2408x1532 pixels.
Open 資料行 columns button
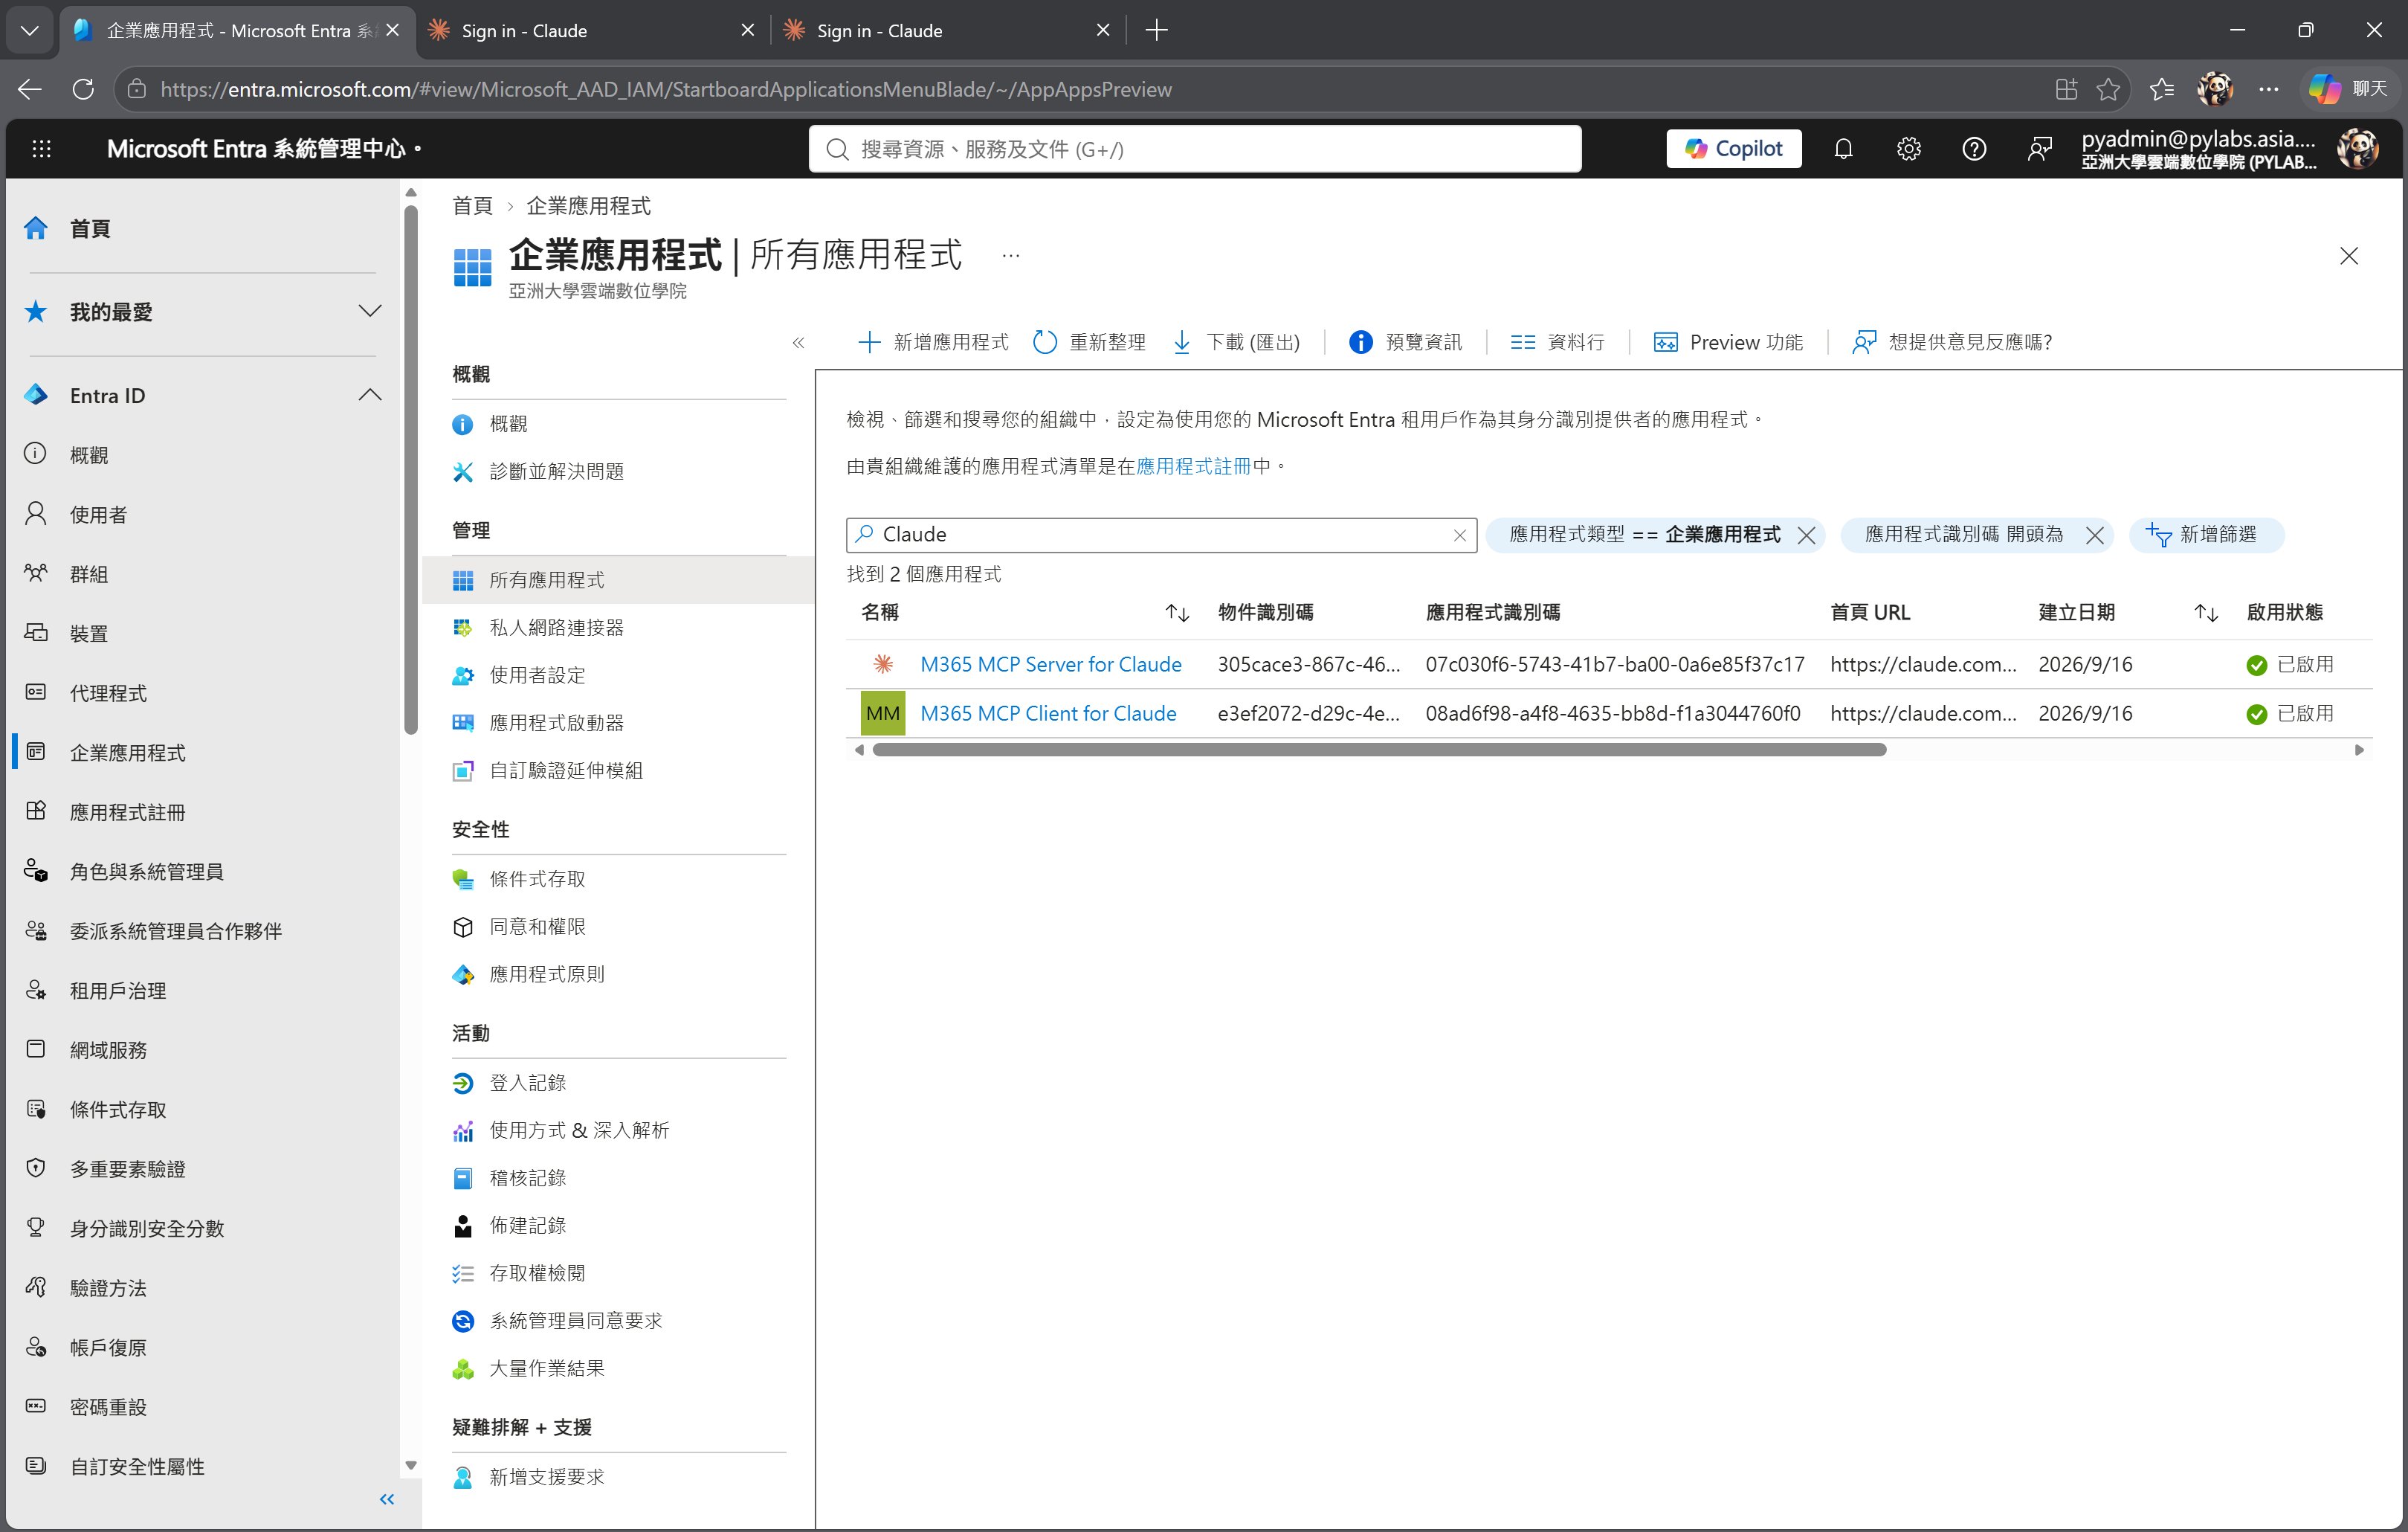point(1557,342)
